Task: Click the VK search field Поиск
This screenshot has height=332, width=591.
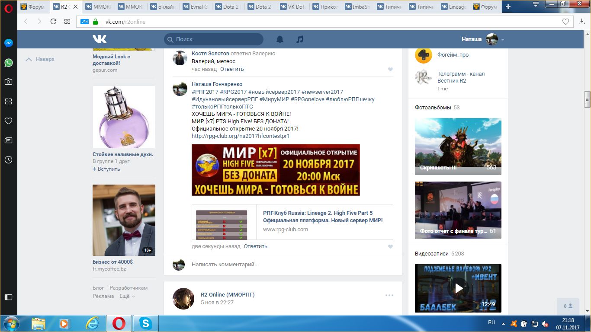Action: point(213,39)
